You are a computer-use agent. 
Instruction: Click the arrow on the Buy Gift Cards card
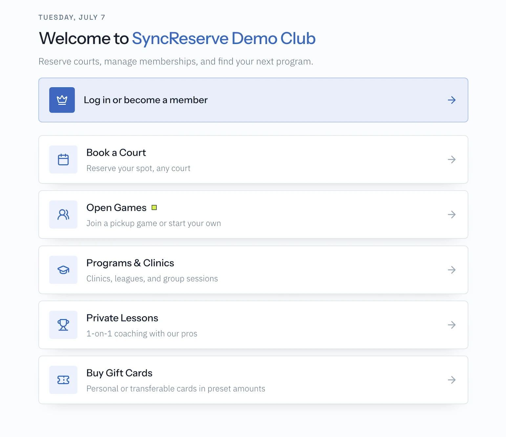452,380
